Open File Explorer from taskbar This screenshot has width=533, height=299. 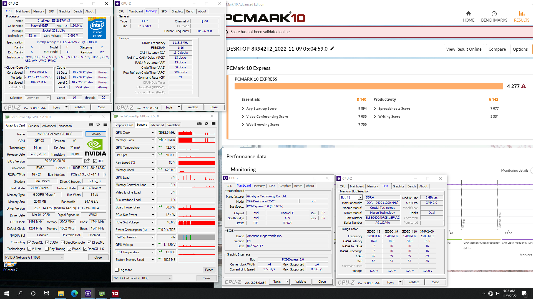[x=61, y=293]
